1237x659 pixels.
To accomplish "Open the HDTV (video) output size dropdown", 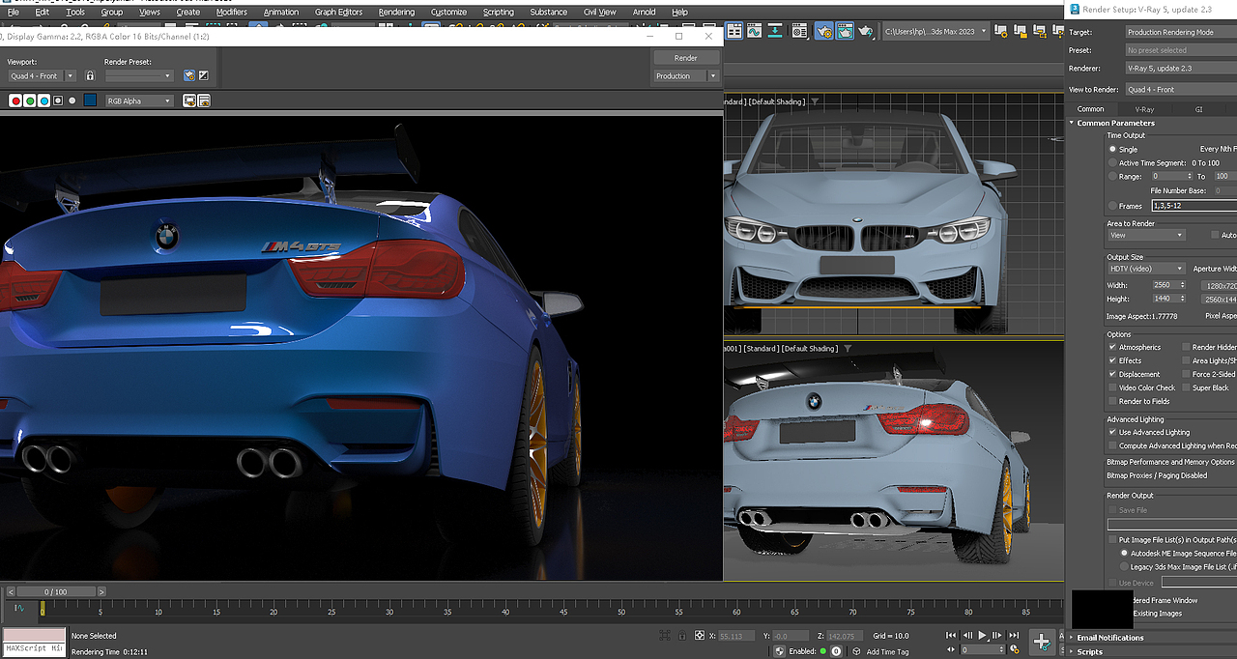I will tap(1146, 268).
